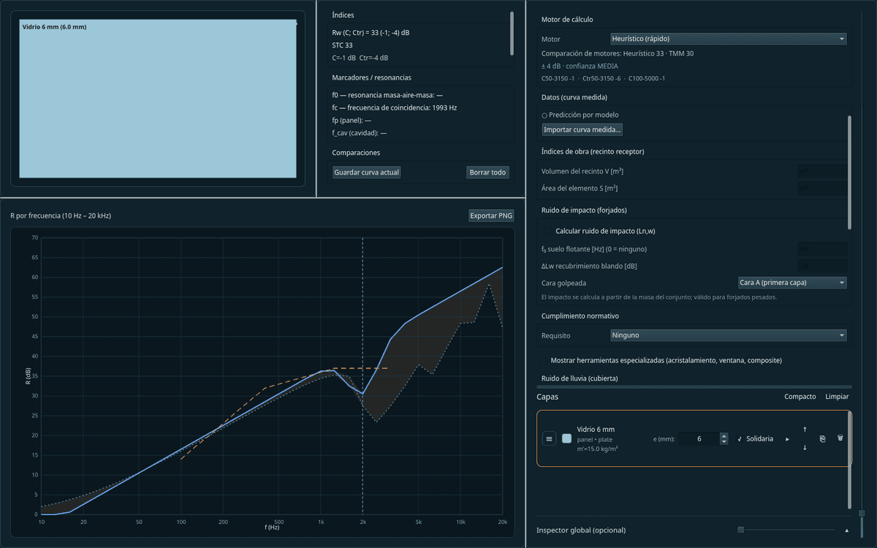Open the Motor calculation engine dropdown
Viewport: 877px width, 548px height.
coord(728,39)
